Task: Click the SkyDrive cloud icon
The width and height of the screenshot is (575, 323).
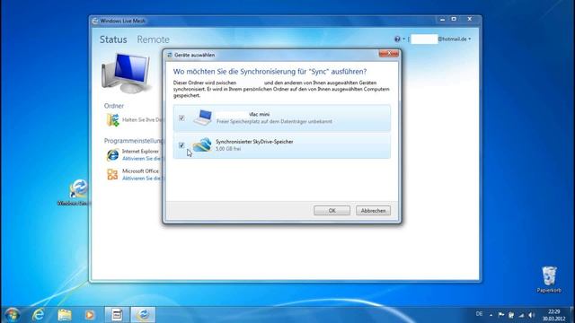Action: (x=202, y=144)
